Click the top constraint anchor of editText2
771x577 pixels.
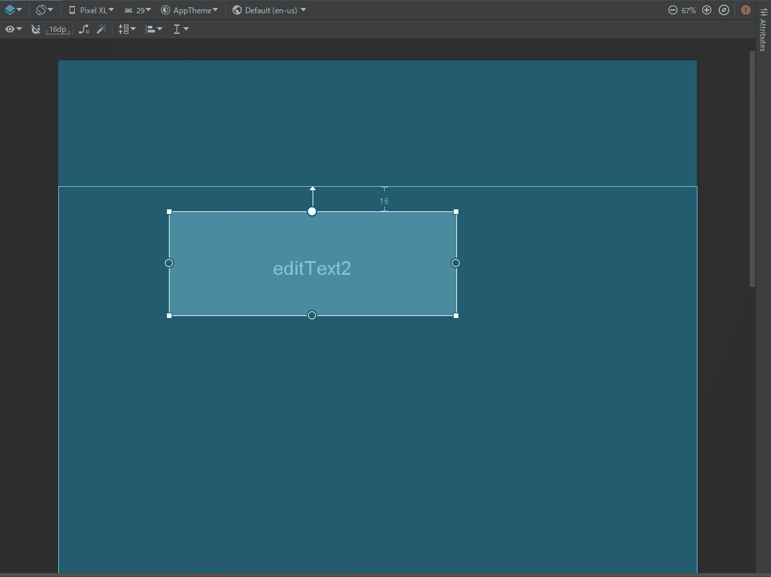pyautogui.click(x=312, y=211)
